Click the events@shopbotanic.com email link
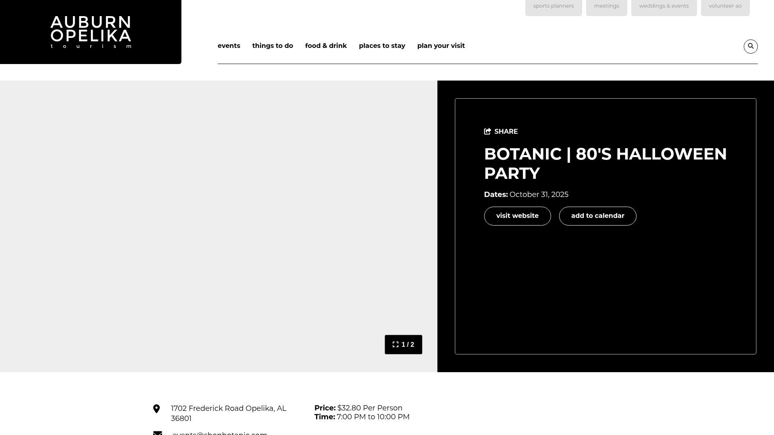The width and height of the screenshot is (774, 435). tap(220, 433)
